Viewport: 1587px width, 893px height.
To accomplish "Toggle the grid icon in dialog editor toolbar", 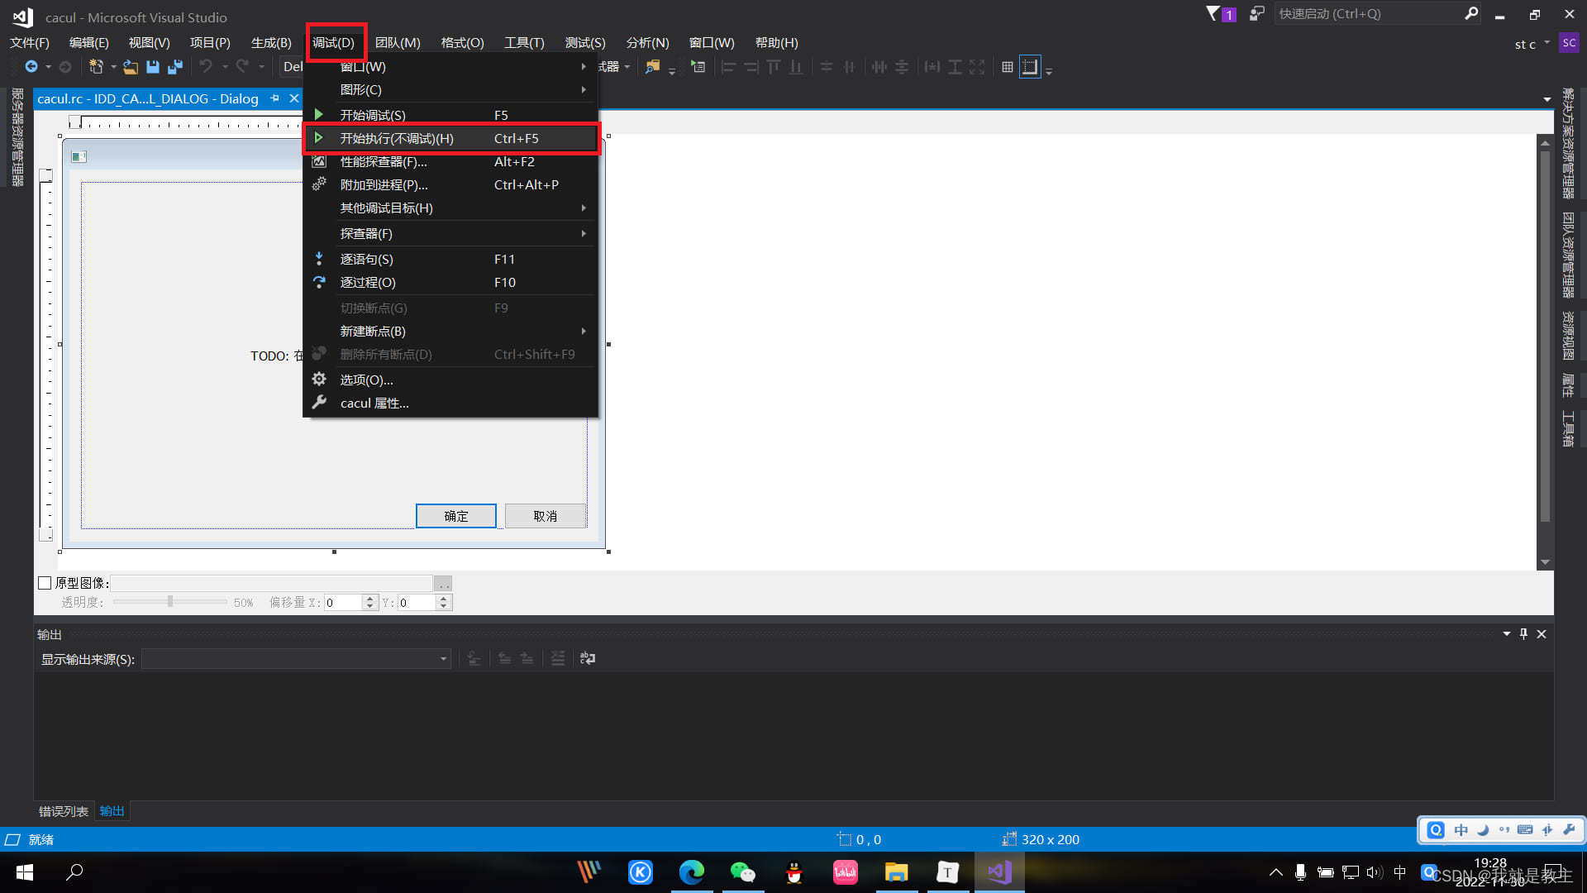I will 1007,67.
